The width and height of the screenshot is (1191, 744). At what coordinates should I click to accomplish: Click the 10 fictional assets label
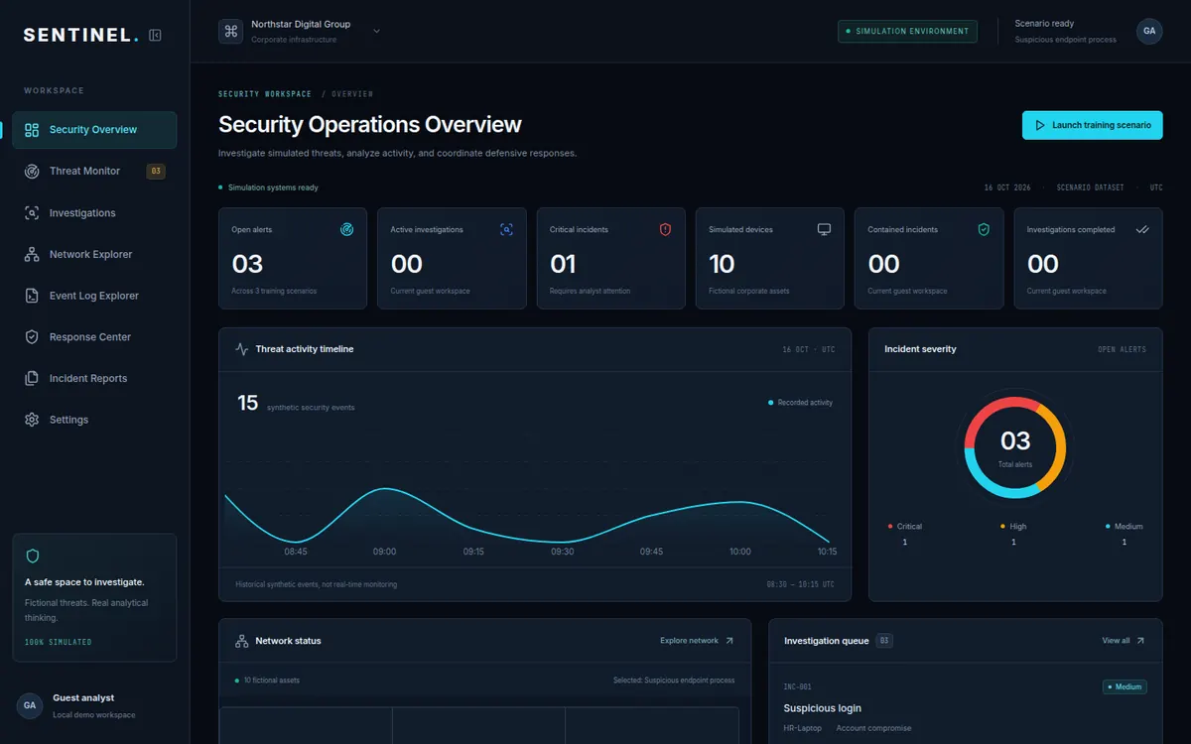coord(268,681)
